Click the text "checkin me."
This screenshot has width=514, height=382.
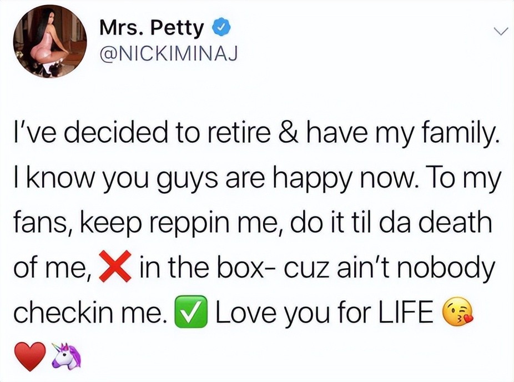[90, 314]
